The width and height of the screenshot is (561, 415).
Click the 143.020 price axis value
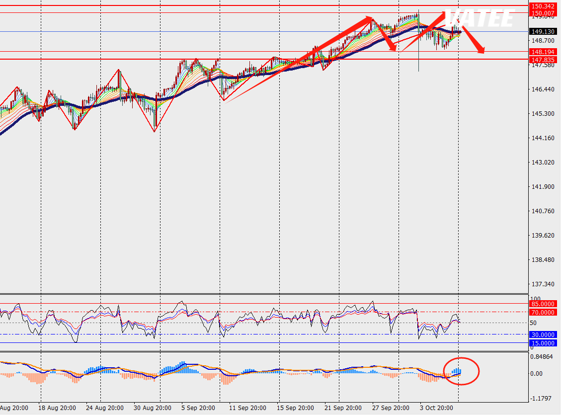[543, 163]
